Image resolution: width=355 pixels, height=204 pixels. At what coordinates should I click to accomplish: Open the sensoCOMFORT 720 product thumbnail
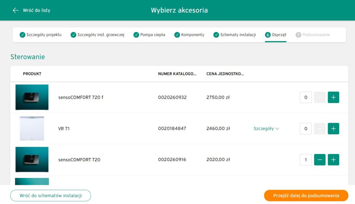(x=32, y=159)
